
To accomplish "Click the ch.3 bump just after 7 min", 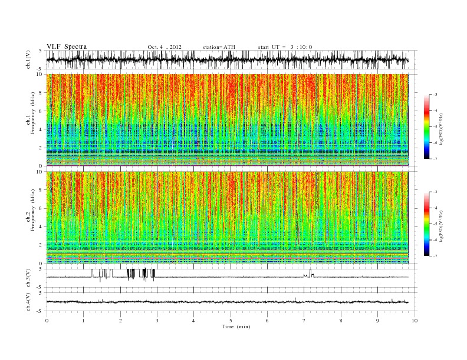I will pyautogui.click(x=309, y=274).
